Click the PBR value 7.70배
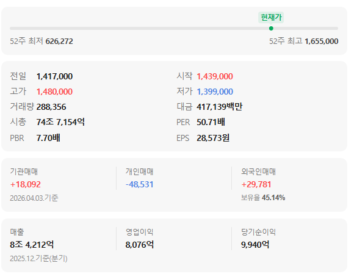The height and width of the screenshot is (274, 354). [48, 138]
